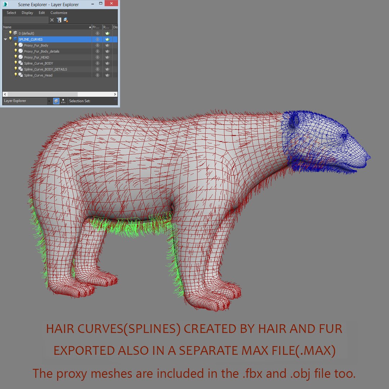
Task: Select the 0 (default) layer row
Action: click(x=60, y=33)
